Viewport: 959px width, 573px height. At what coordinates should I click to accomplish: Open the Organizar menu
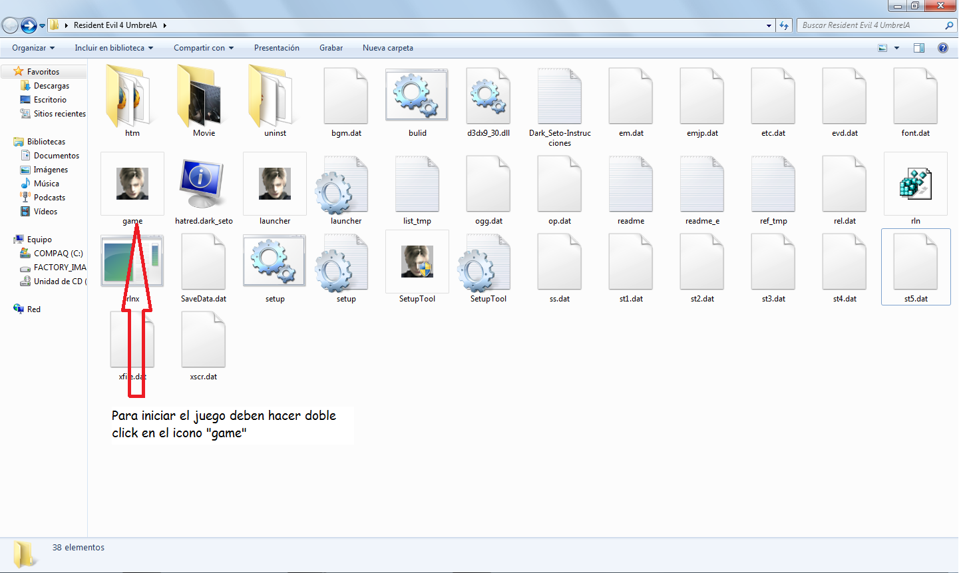[33, 48]
